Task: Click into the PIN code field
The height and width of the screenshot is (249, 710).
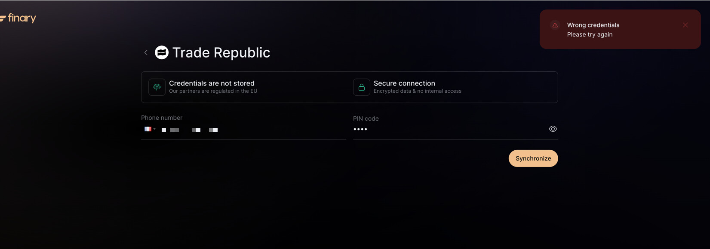Action: (x=447, y=129)
